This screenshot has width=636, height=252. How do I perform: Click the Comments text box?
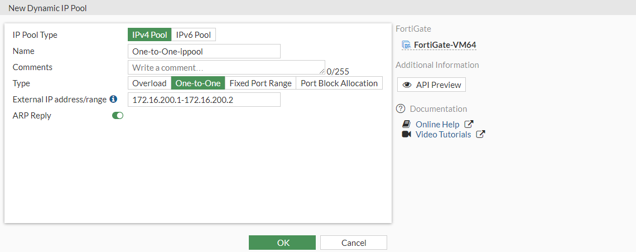point(226,67)
